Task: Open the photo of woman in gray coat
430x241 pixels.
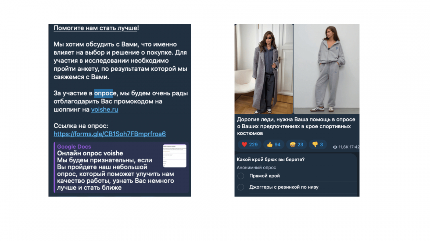Action: [264, 69]
